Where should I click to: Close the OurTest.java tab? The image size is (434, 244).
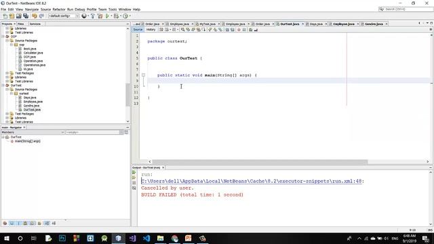(302, 24)
